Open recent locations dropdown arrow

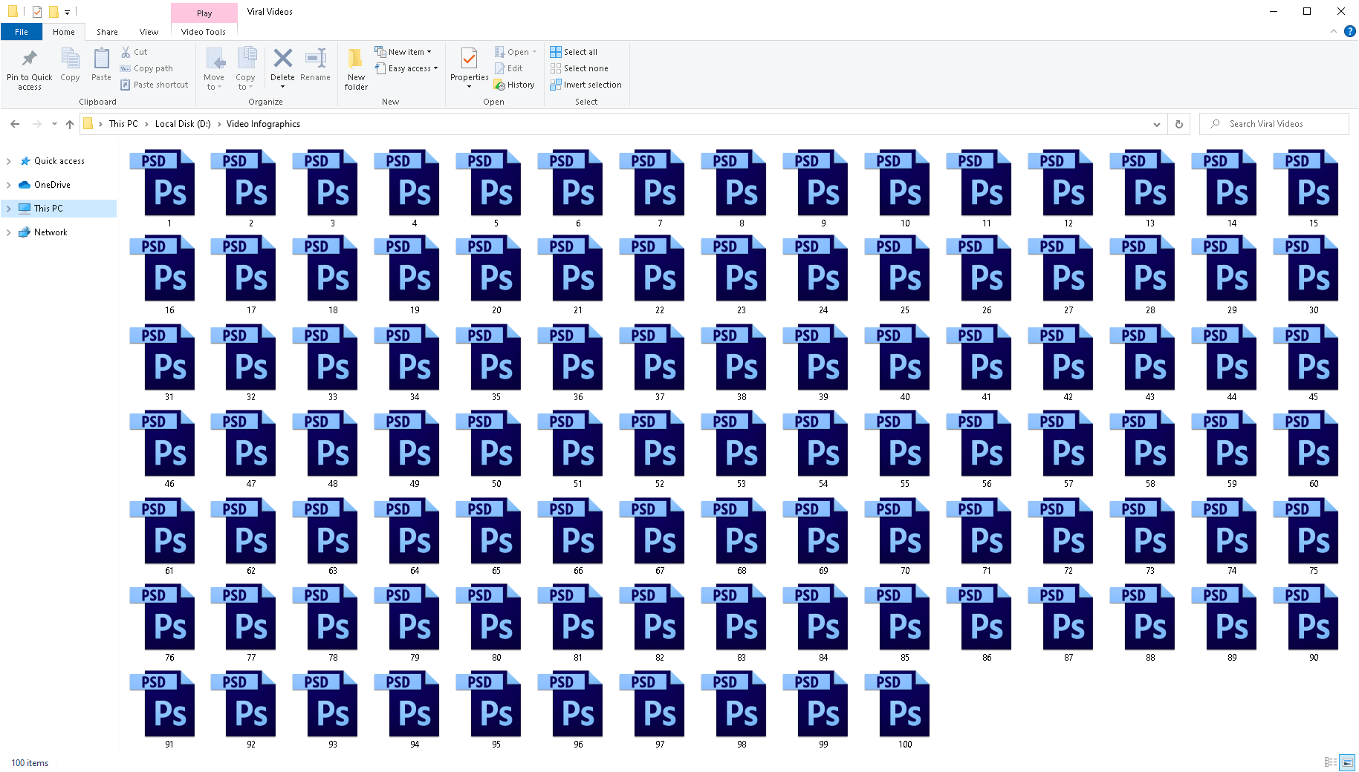tap(54, 124)
